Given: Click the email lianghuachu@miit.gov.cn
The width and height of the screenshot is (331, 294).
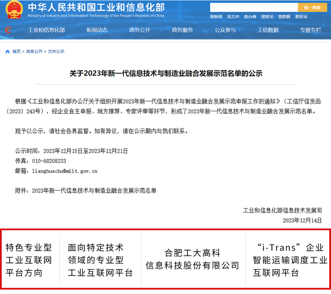Looking at the screenshot, I should (x=65, y=171).
